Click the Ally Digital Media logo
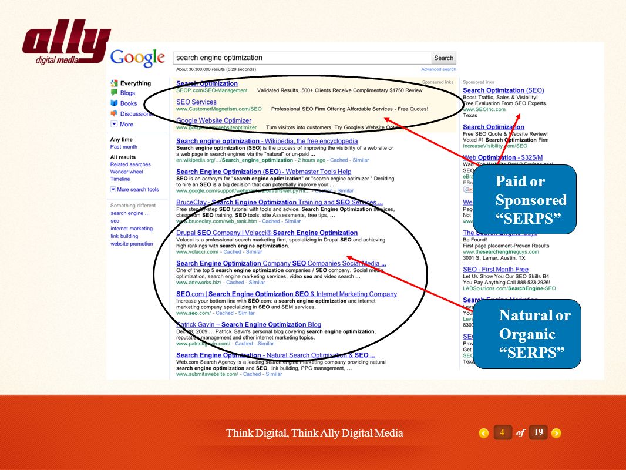Viewport: 626px width, 470px height. 66,42
